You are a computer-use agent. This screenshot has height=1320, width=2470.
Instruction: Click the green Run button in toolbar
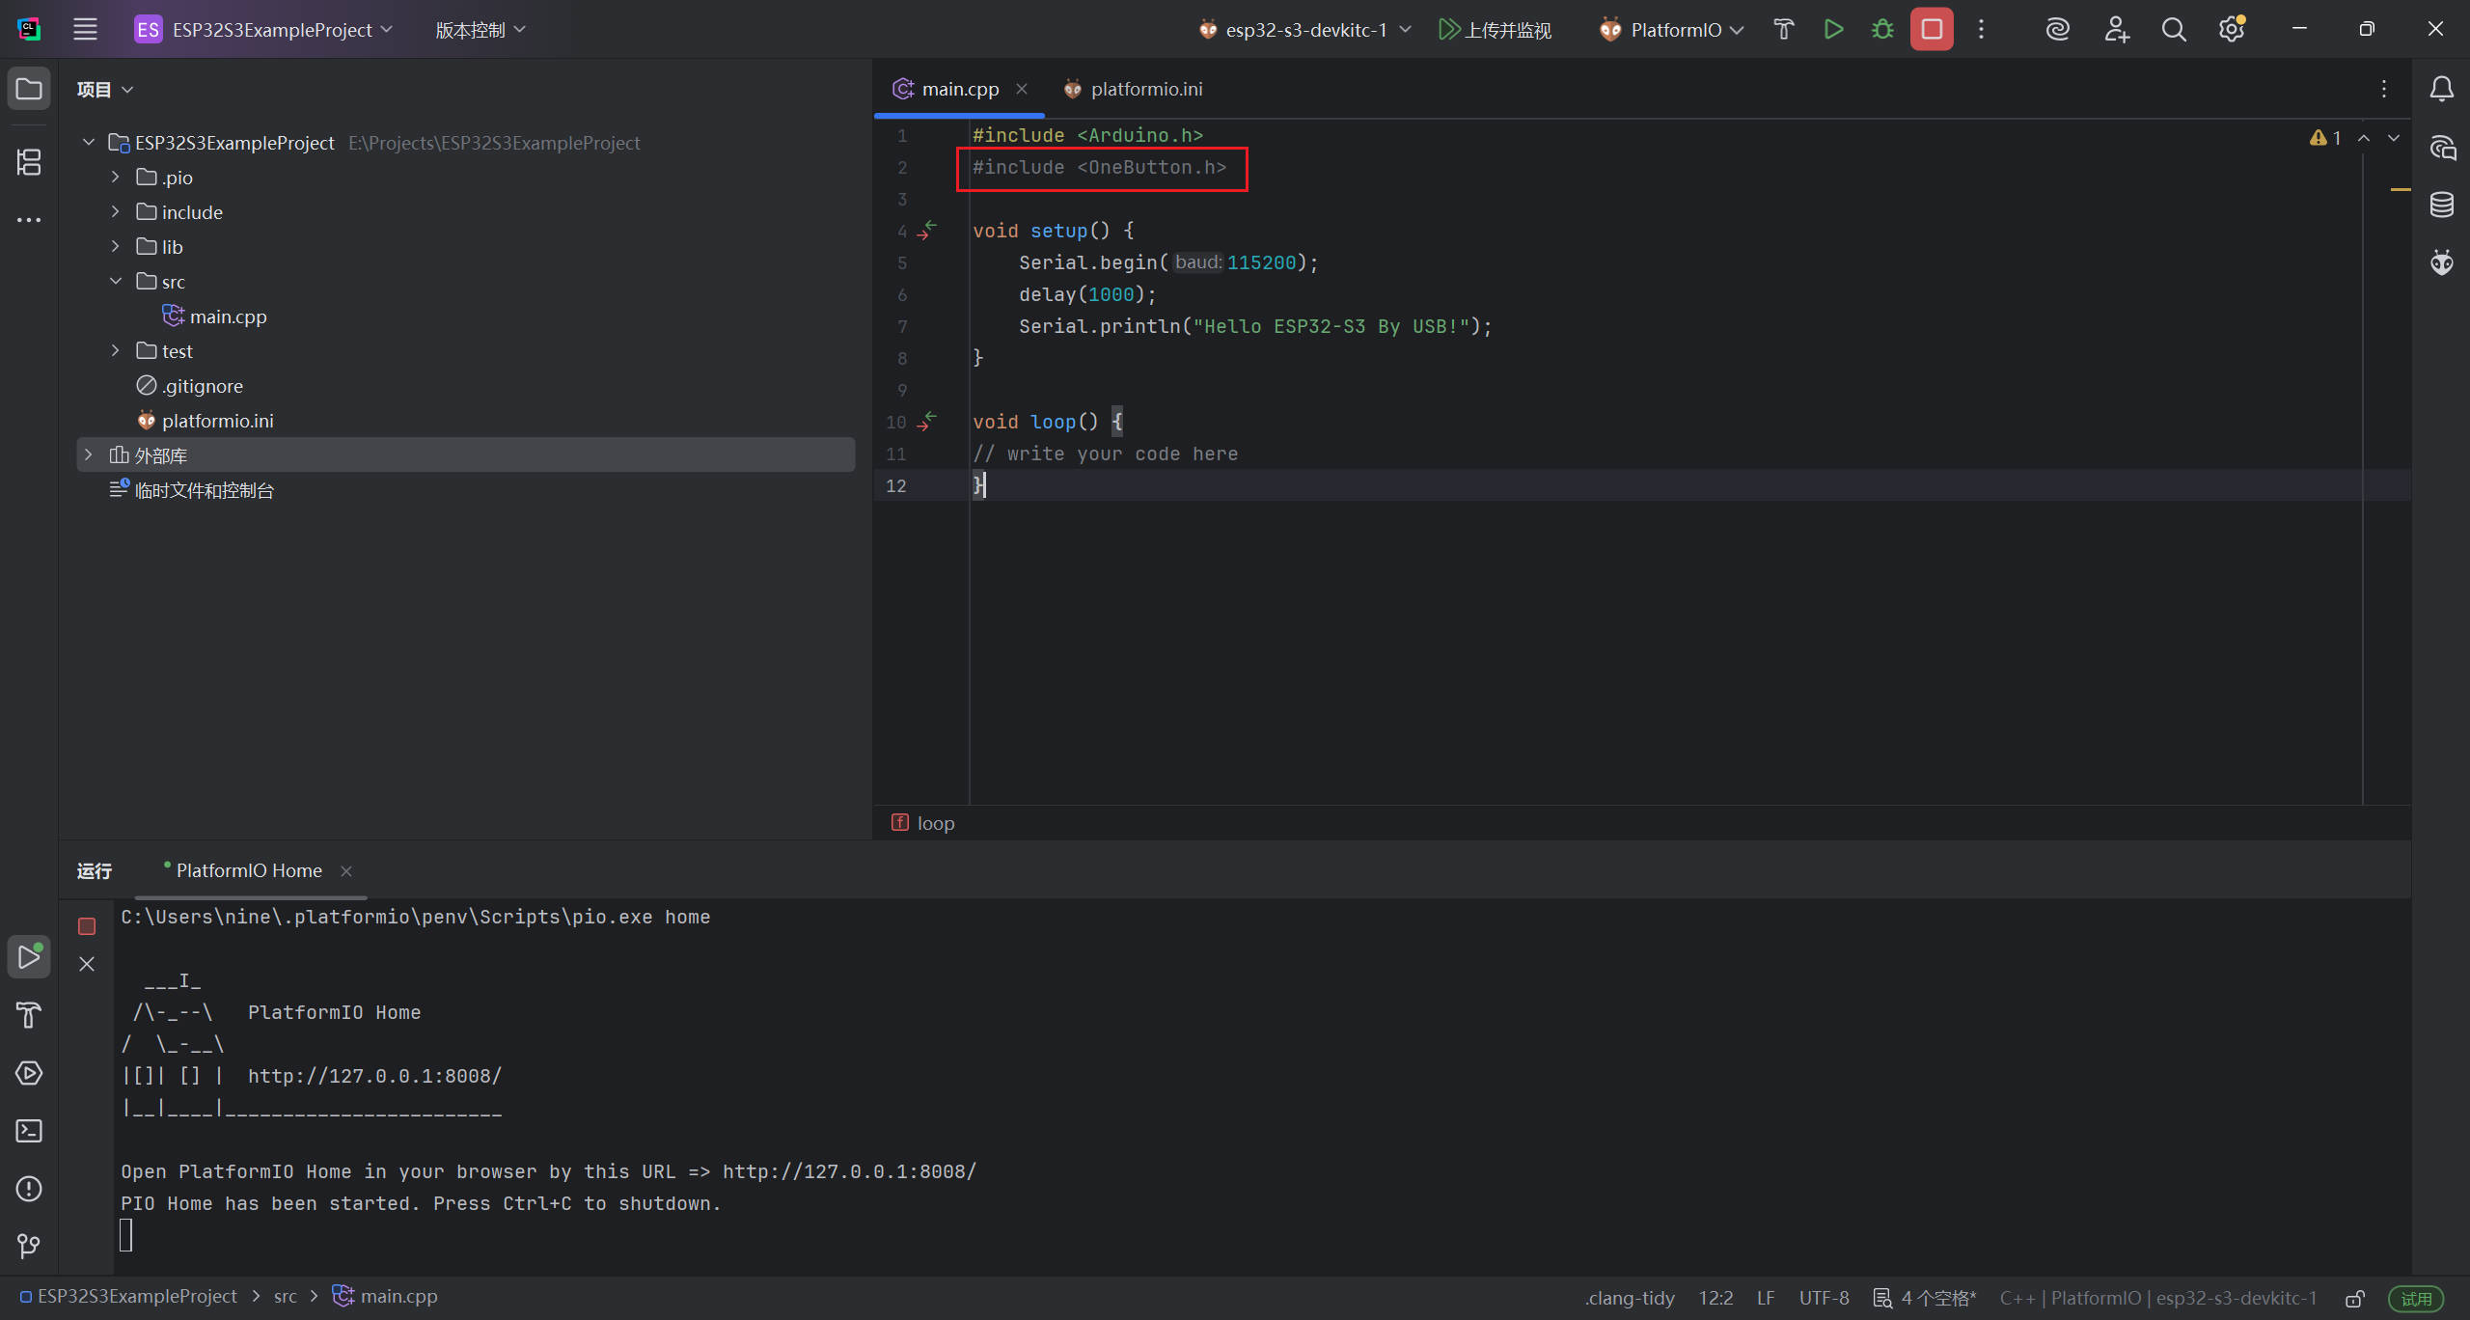1833,30
